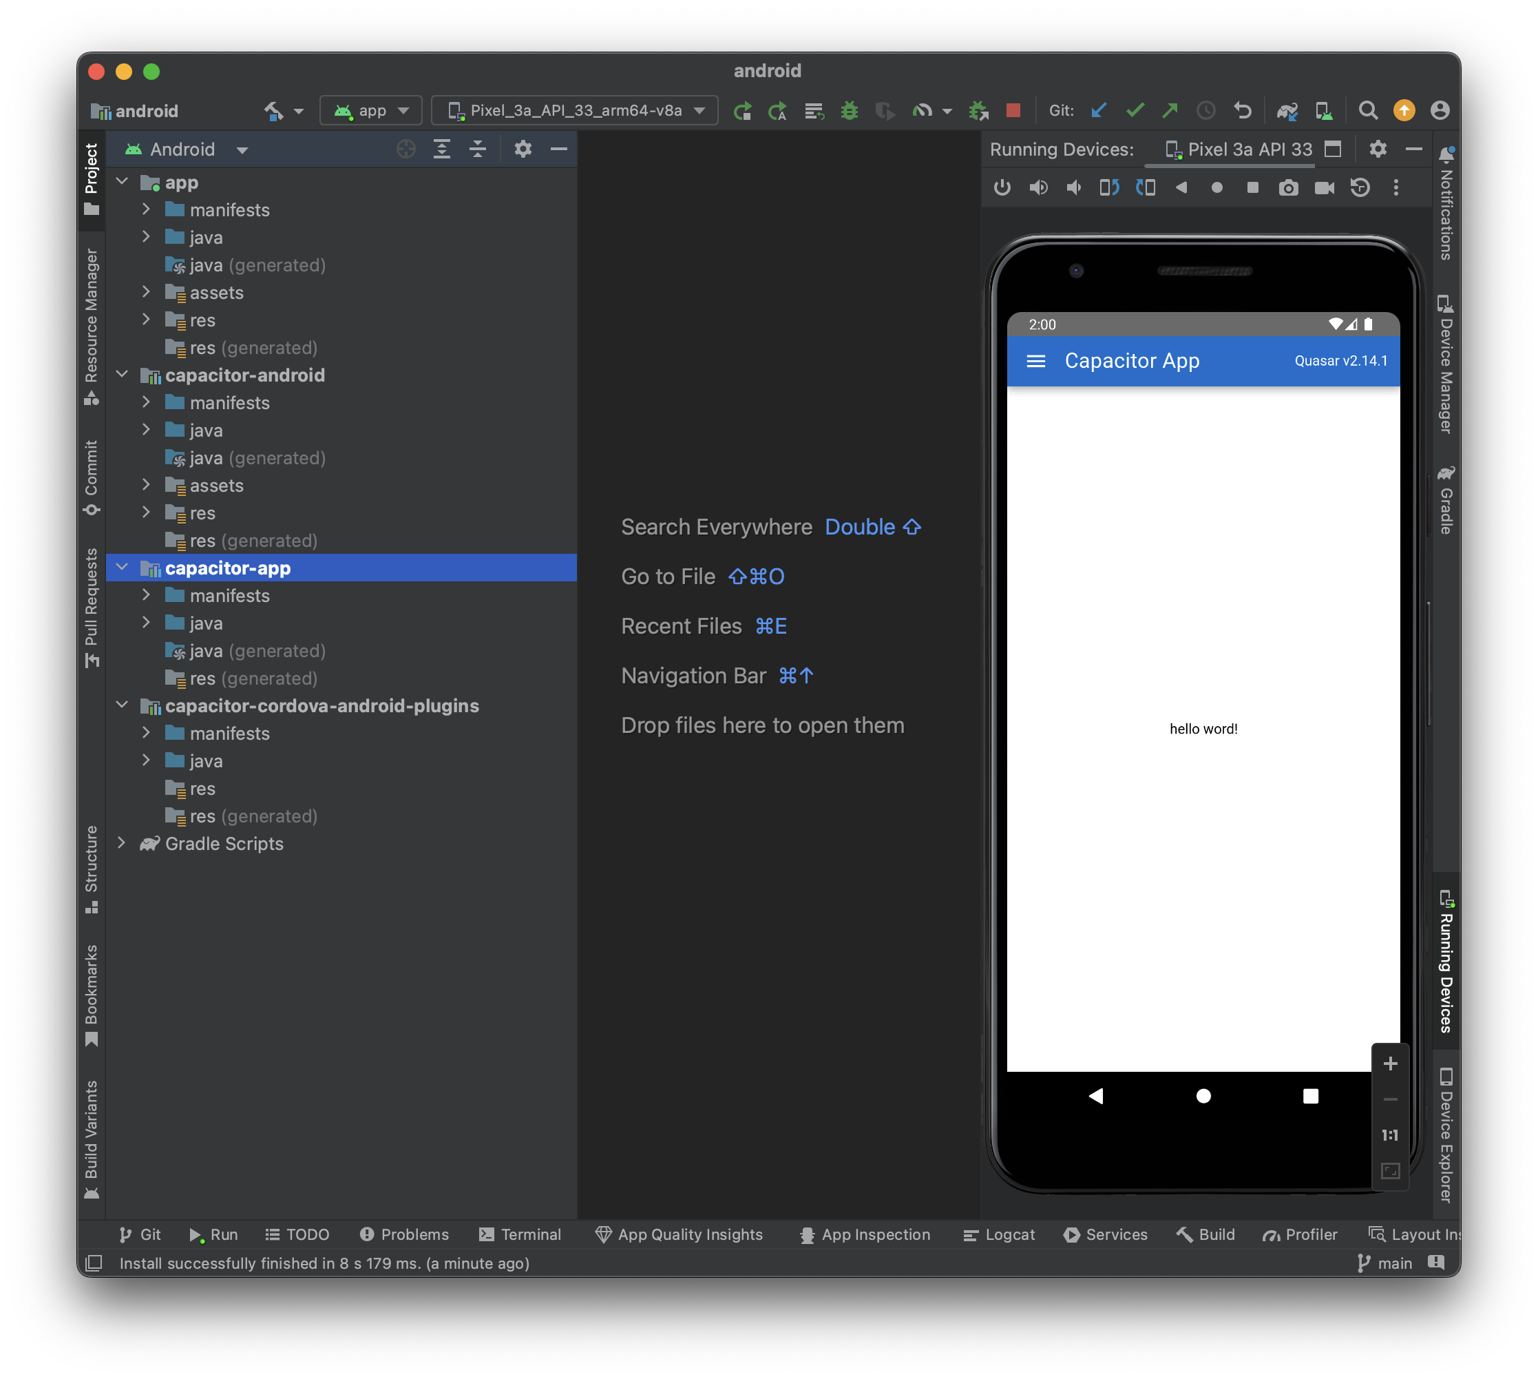Click the Git commit checkmark icon

[x=1135, y=111]
